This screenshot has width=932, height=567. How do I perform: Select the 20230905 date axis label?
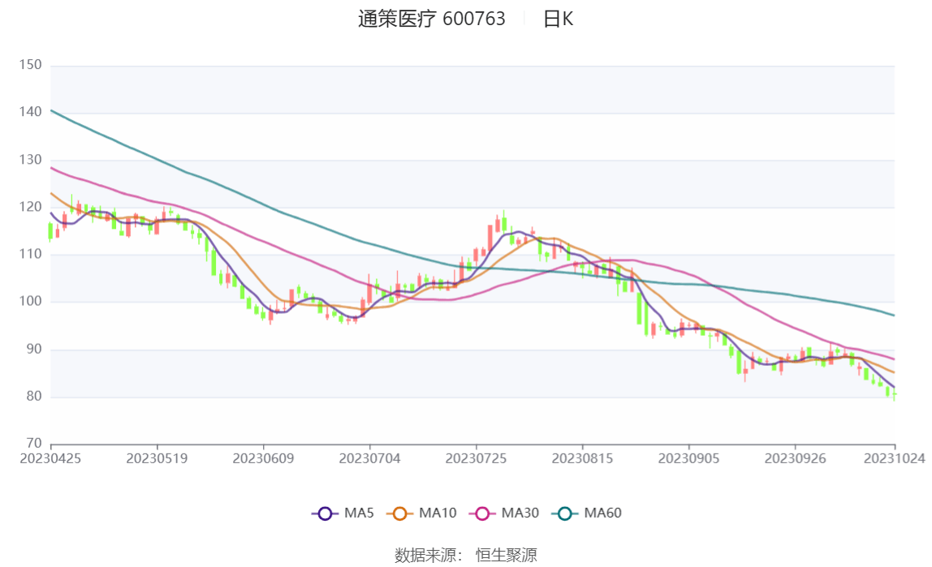pos(688,458)
